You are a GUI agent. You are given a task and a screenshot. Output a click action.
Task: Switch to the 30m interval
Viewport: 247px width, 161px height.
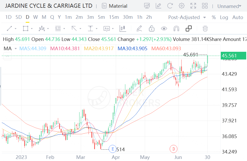128,17
